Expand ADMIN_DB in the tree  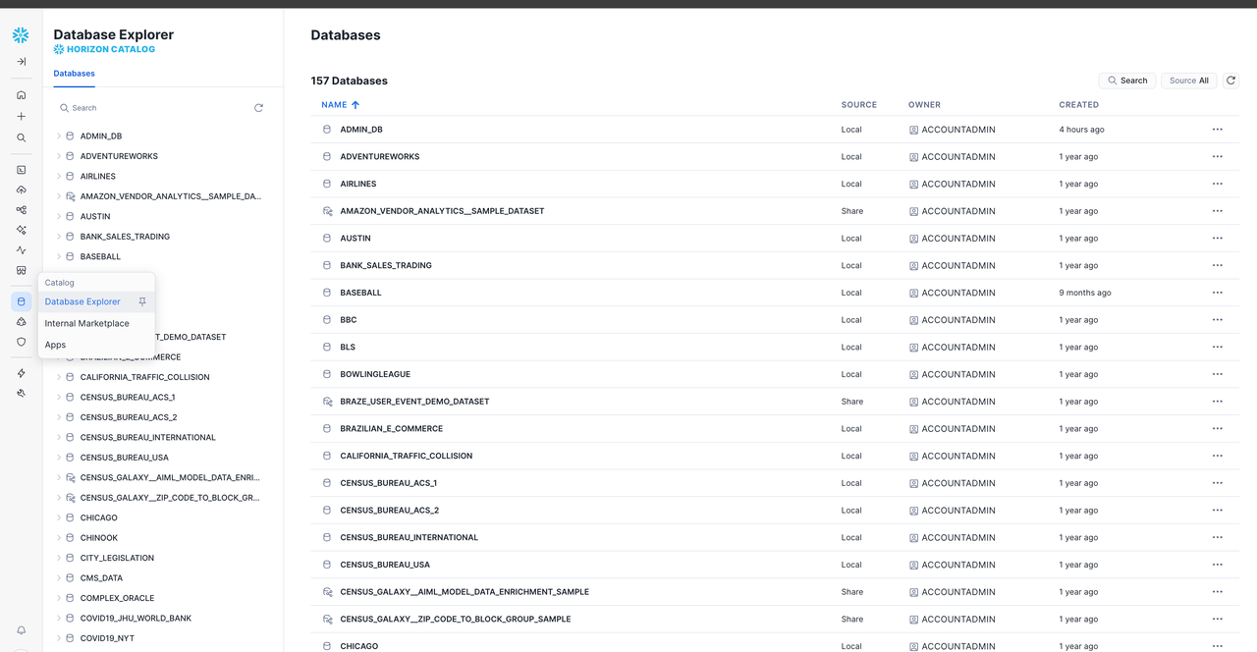tap(59, 136)
